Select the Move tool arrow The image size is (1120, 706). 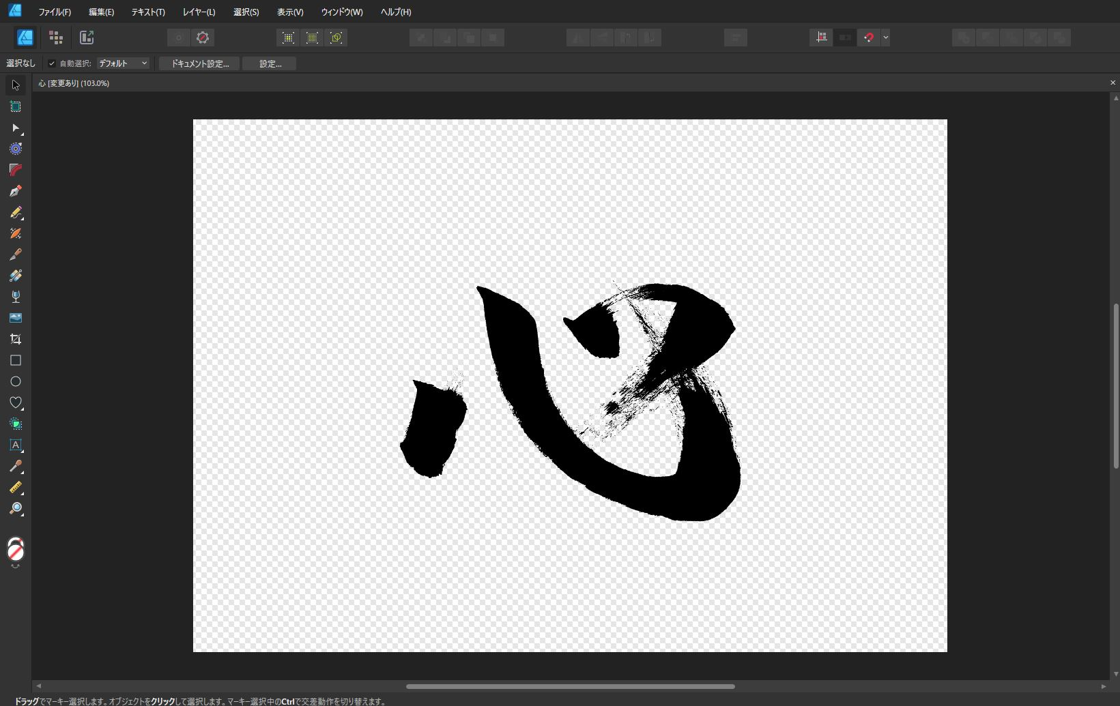[x=16, y=85]
